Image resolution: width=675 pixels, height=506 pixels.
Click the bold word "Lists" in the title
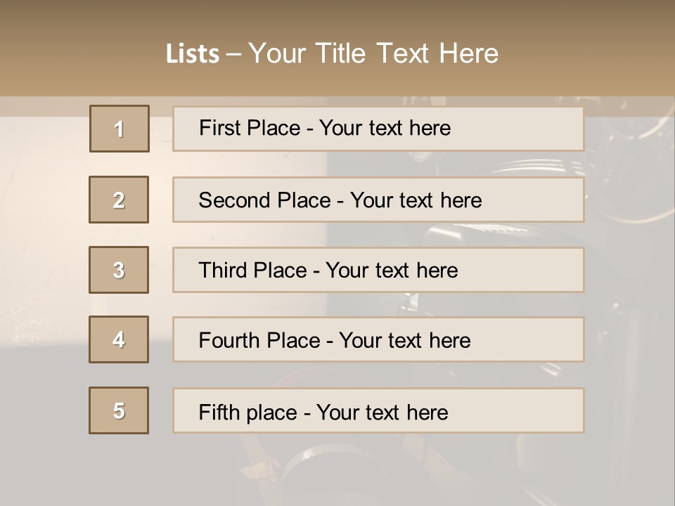pyautogui.click(x=192, y=54)
